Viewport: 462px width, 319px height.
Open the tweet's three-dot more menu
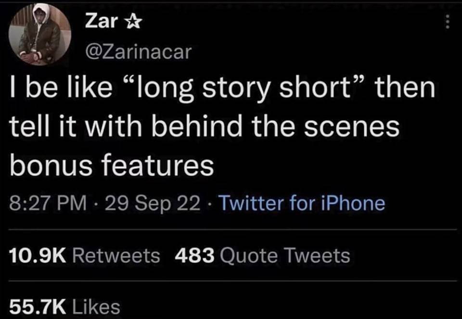point(448,22)
